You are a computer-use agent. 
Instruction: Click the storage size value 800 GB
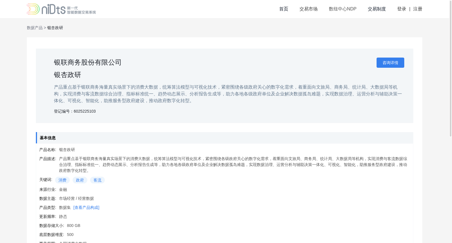click(74, 226)
